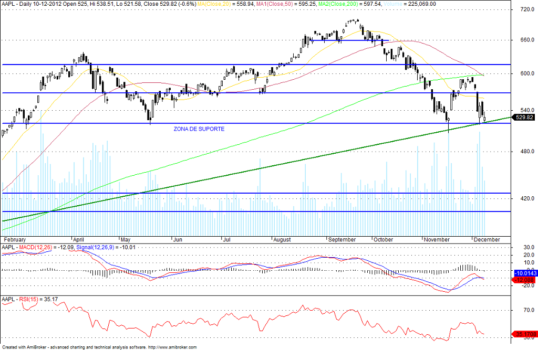Click the Jul label on the time axis
This screenshot has height=350, width=538.
[x=226, y=240]
